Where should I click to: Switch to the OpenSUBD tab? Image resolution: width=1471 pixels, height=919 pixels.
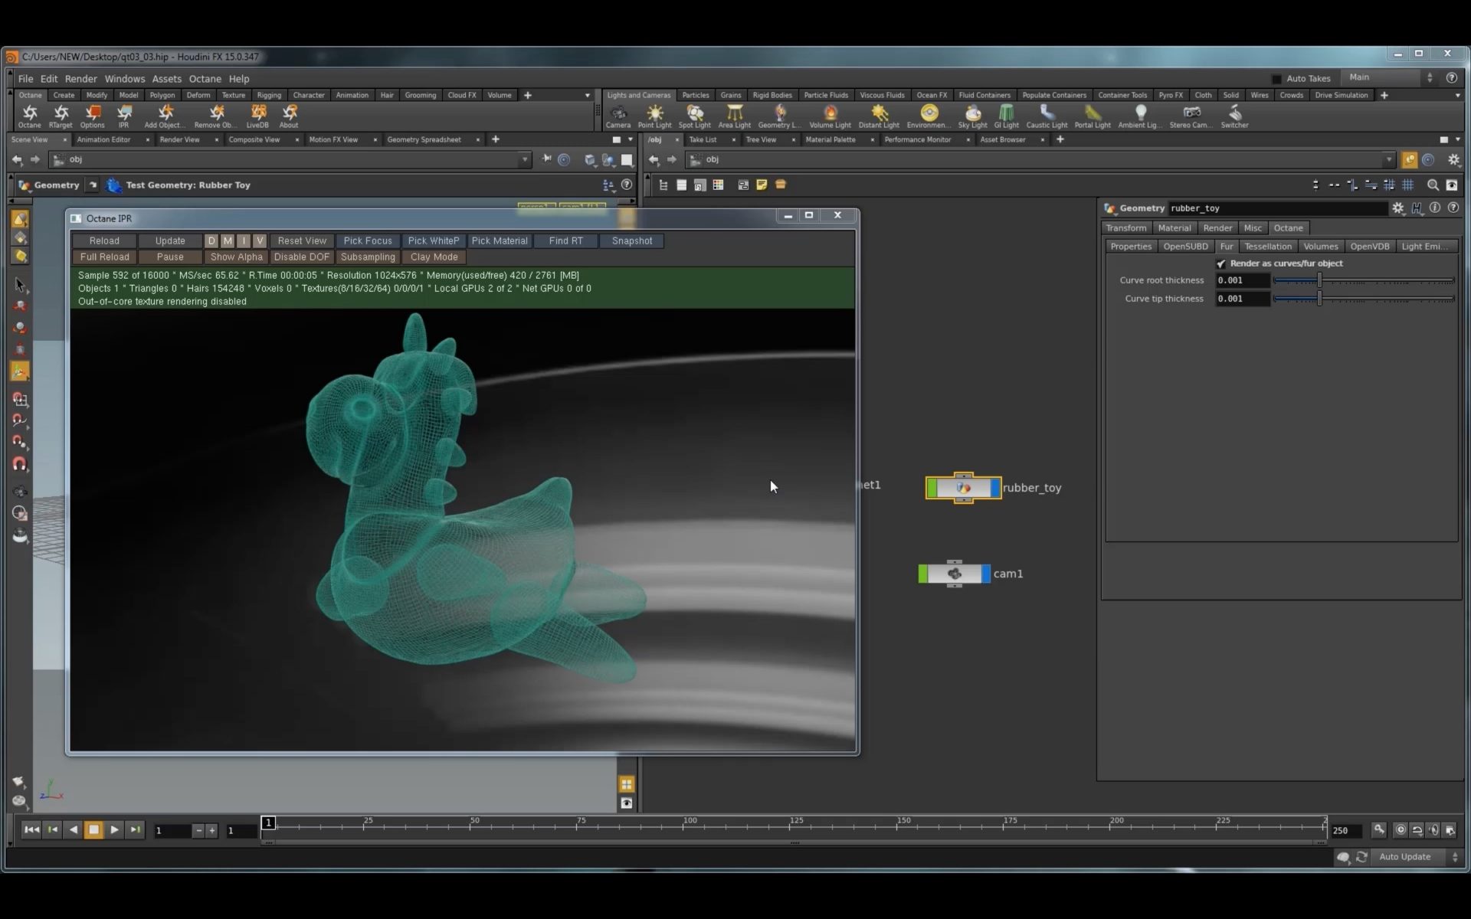pyautogui.click(x=1185, y=247)
